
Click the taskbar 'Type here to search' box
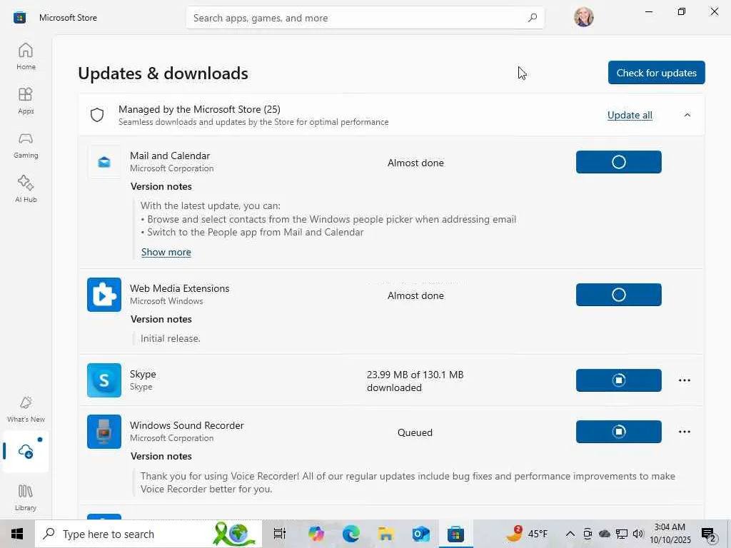148,534
